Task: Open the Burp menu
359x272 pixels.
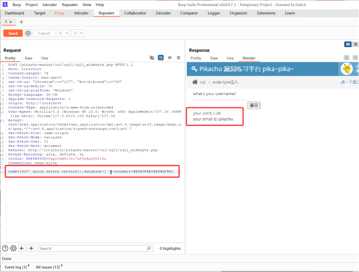Action: click(x=16, y=5)
